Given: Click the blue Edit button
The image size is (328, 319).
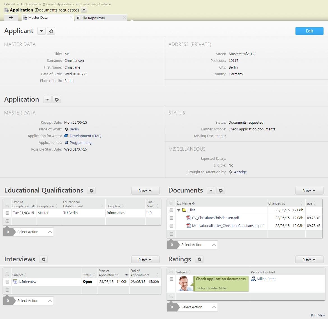Looking at the screenshot, I should pyautogui.click(x=309, y=31).
